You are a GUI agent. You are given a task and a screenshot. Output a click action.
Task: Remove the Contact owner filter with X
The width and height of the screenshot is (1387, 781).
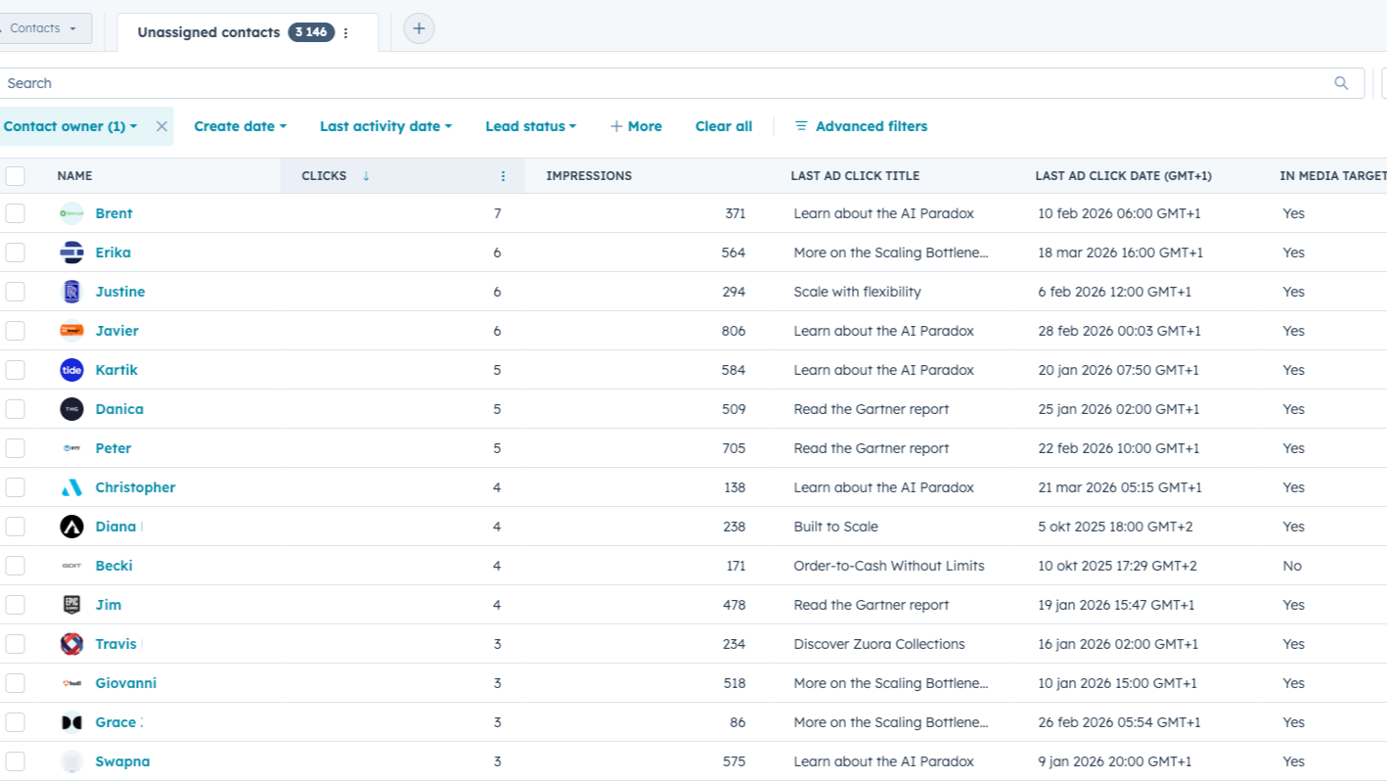[161, 126]
